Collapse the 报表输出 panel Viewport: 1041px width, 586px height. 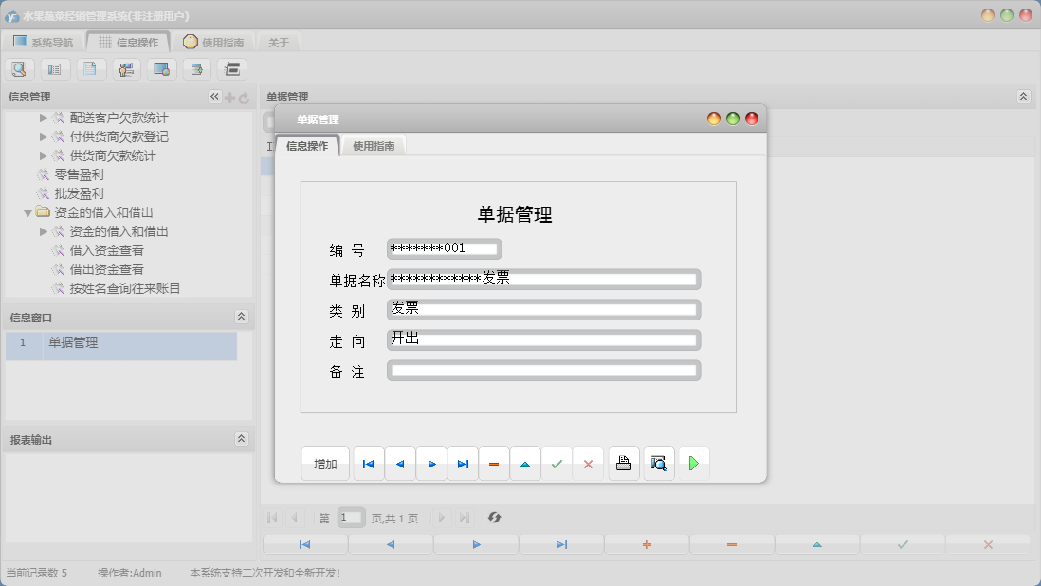point(243,437)
